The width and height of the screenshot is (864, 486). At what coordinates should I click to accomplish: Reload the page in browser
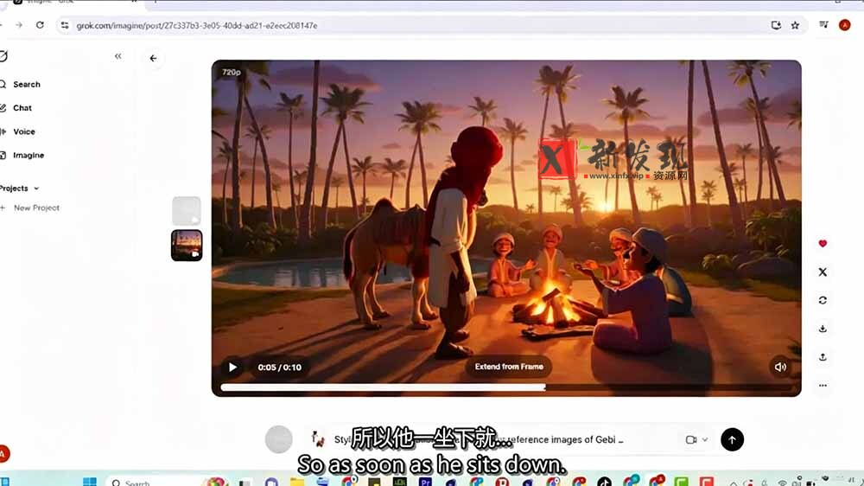click(x=40, y=25)
